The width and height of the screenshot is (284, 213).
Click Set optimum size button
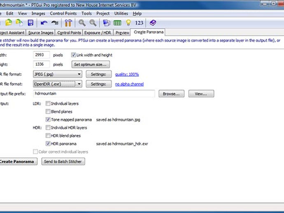coord(91,65)
